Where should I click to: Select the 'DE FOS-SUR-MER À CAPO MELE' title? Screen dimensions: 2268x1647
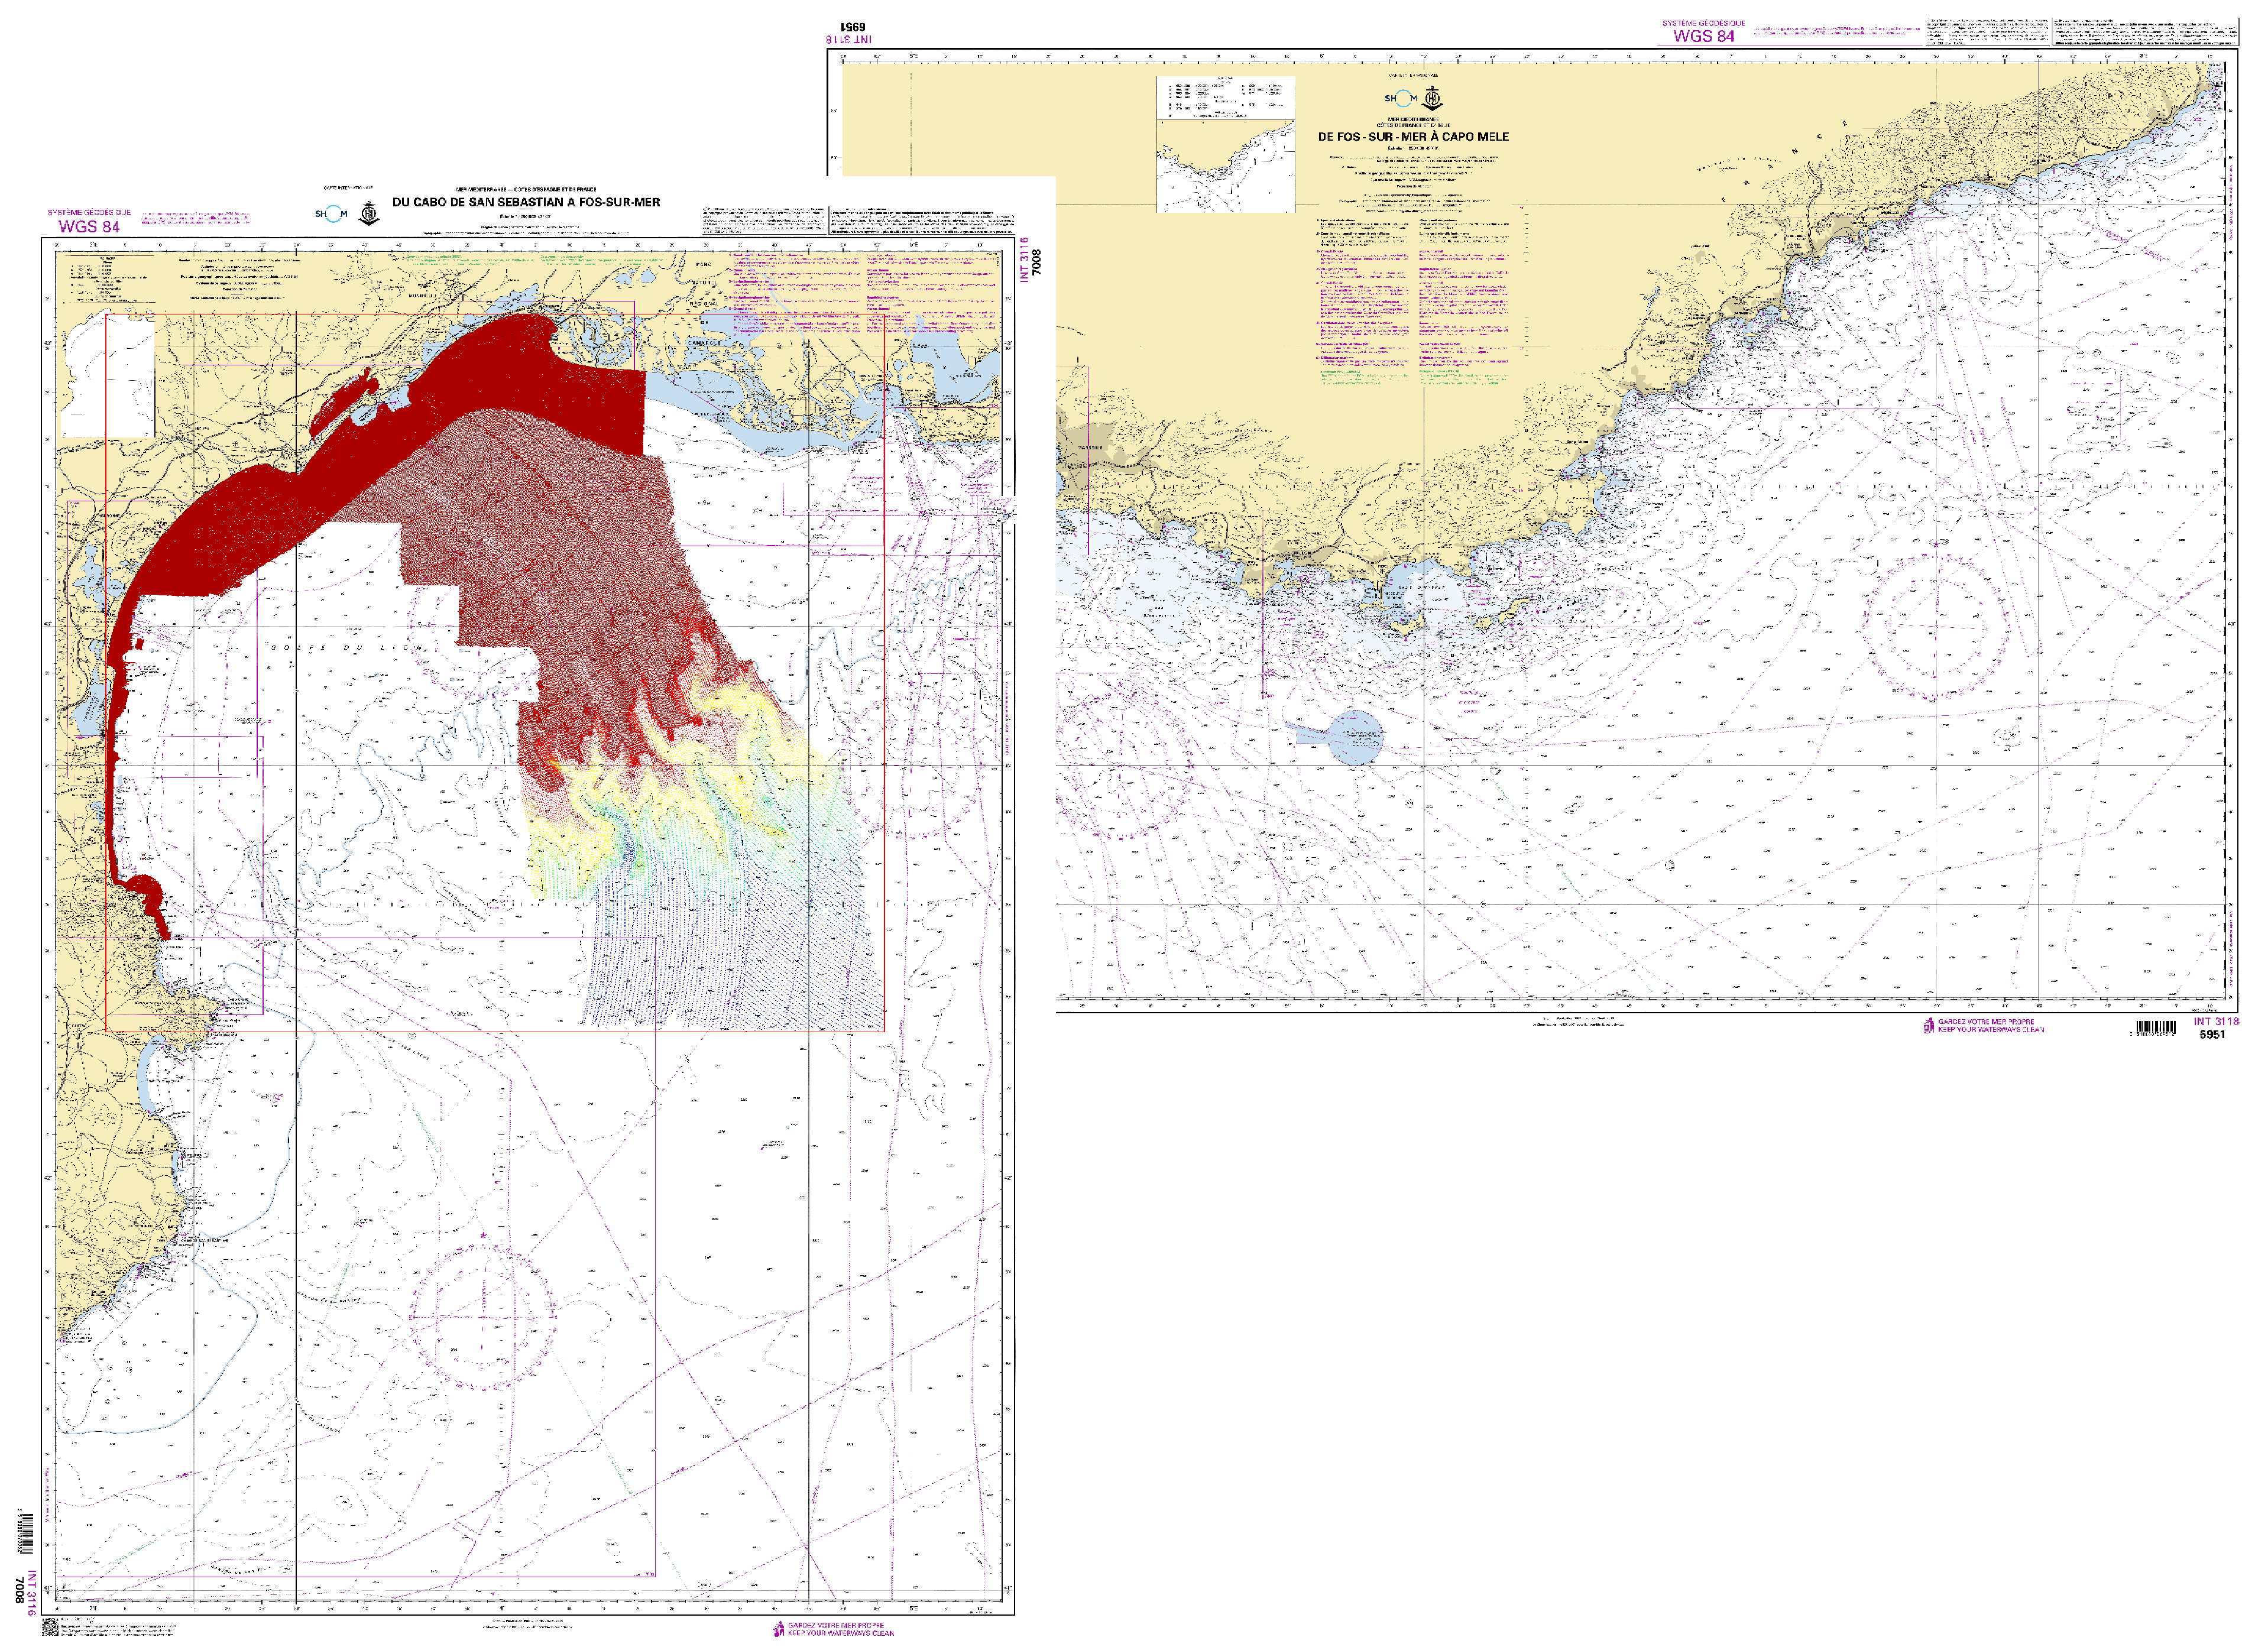click(1413, 137)
